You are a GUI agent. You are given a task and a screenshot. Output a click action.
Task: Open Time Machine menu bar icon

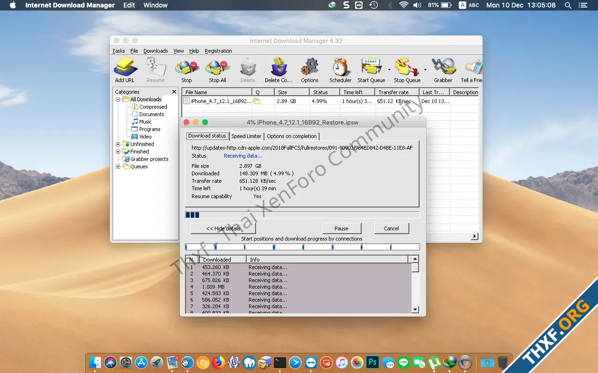coord(373,5)
